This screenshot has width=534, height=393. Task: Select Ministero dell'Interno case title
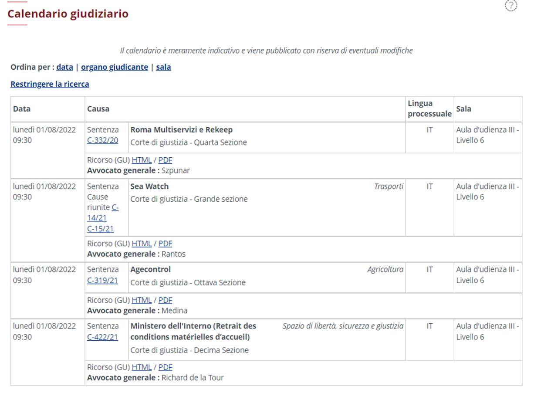[x=193, y=331]
